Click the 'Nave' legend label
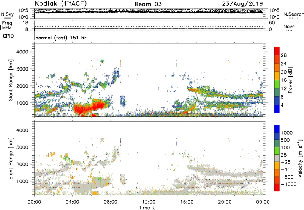This screenshot has height=210, width=304. (289, 26)
